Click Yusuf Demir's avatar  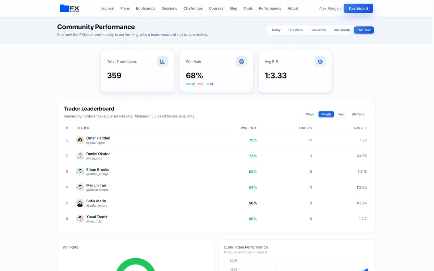[x=80, y=219]
